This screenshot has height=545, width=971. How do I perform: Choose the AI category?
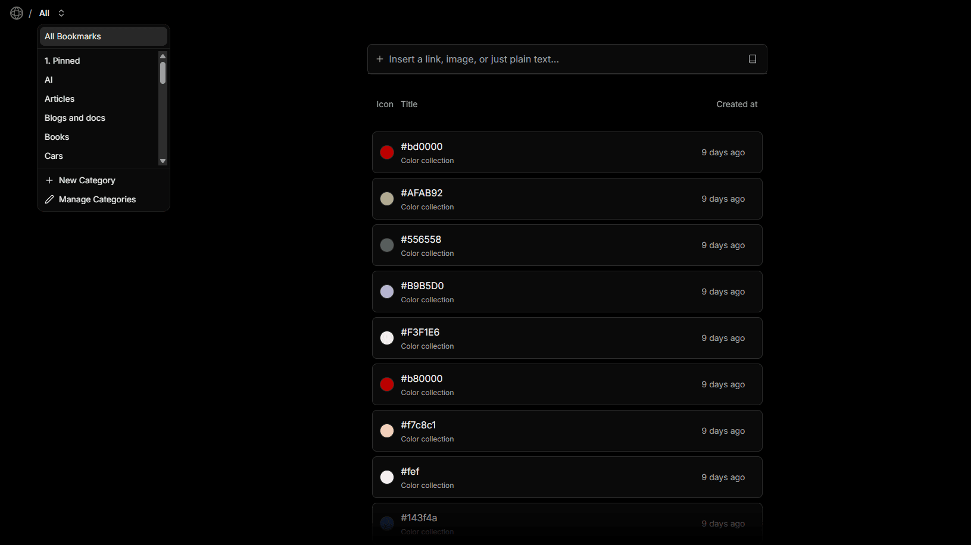pyautogui.click(x=49, y=80)
